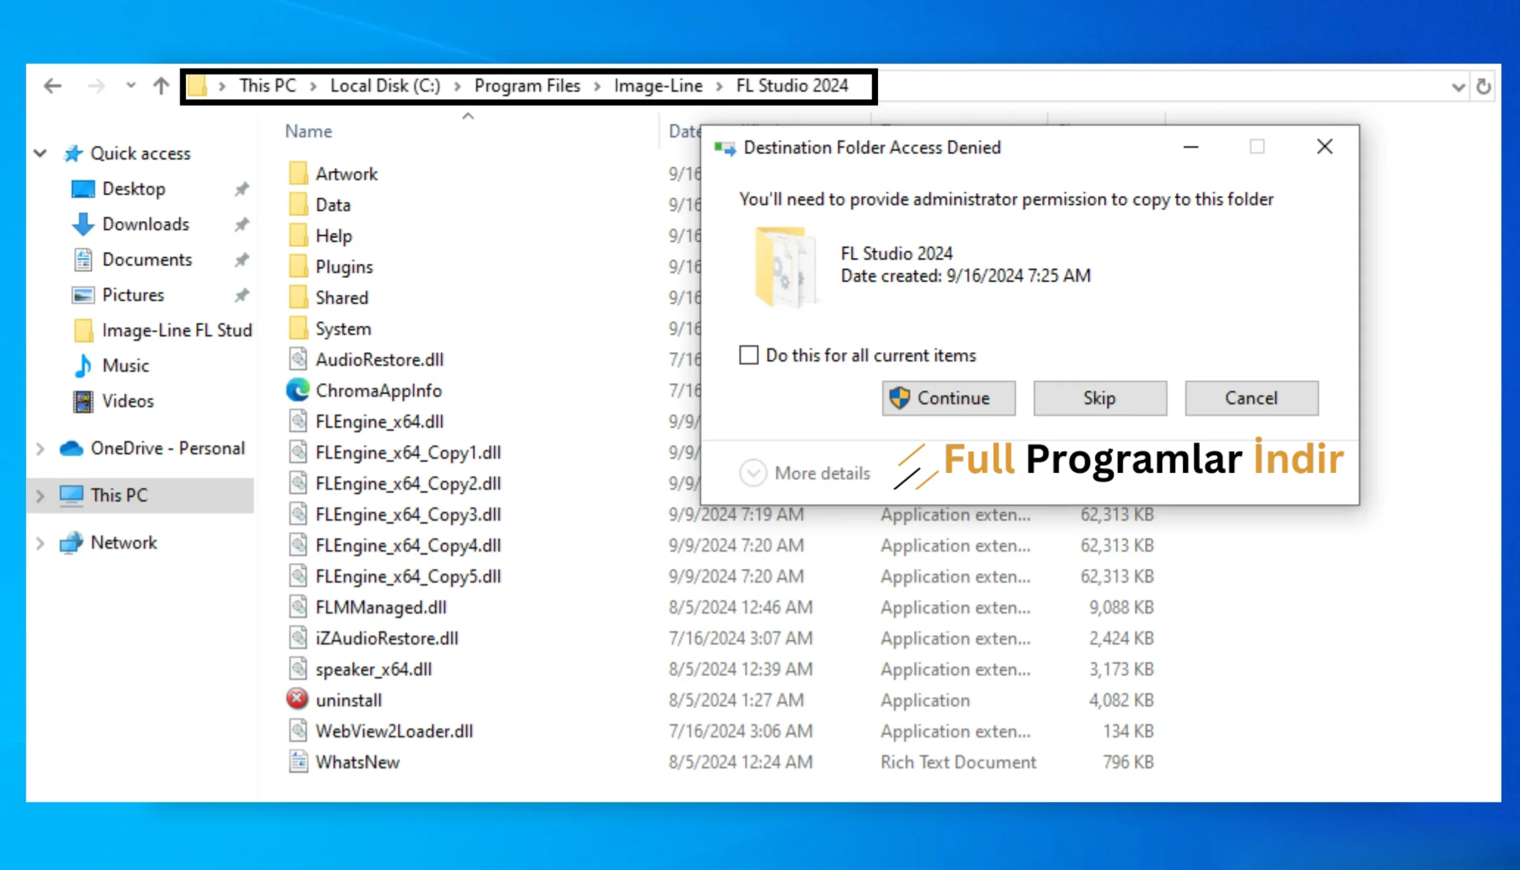Select the FLEngine_x64_Copy2.dll file icon

tap(298, 483)
